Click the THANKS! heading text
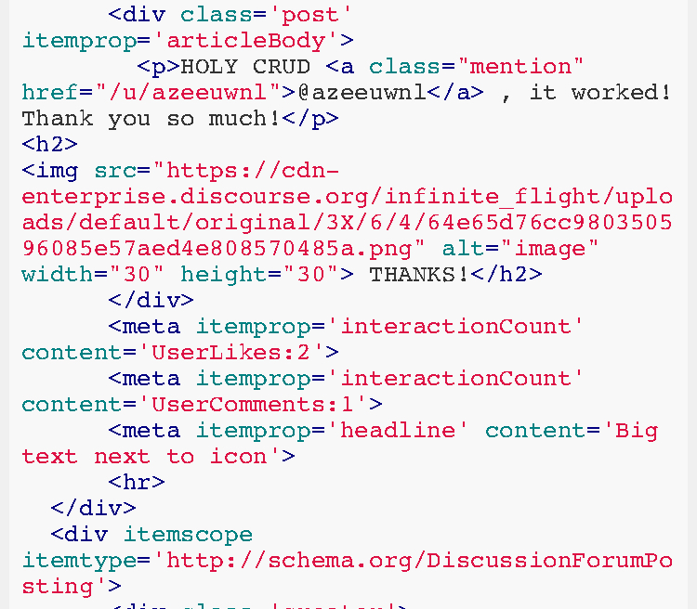Screen dimensions: 697x609 [419, 275]
